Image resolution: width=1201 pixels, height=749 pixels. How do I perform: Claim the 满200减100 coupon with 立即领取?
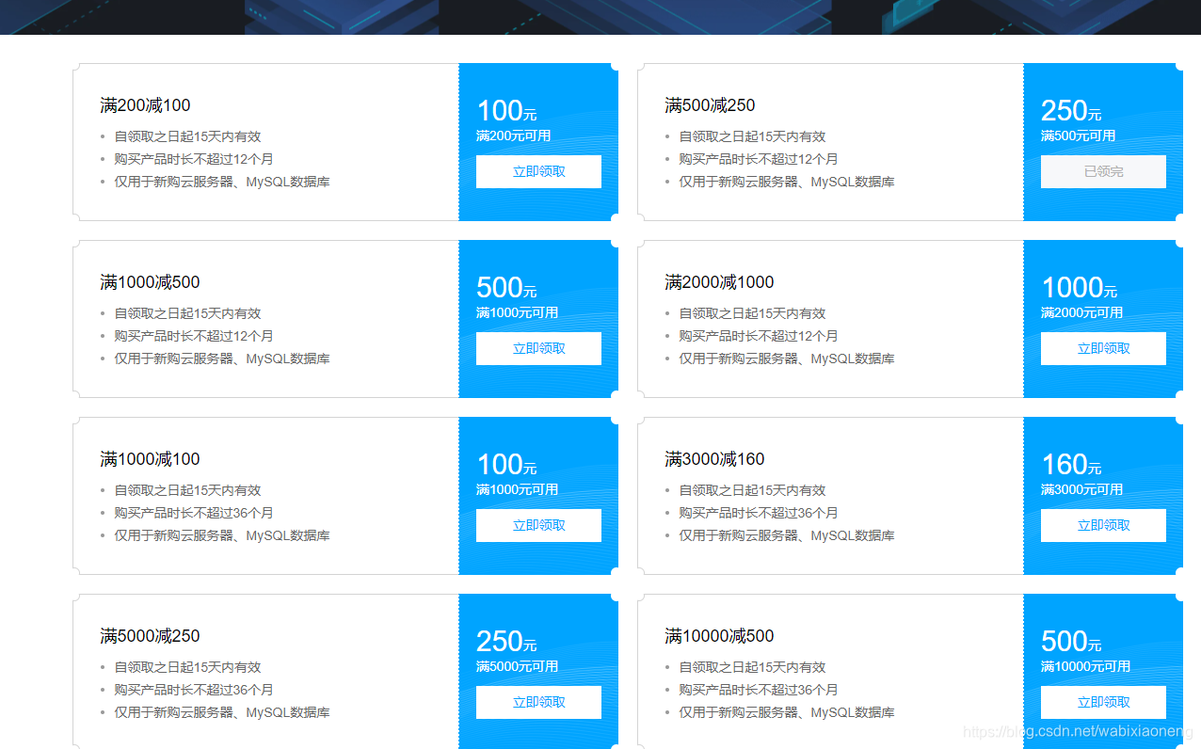538,171
